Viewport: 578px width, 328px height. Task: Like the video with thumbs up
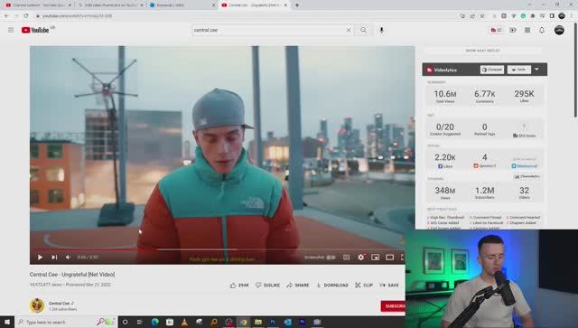tap(239, 286)
